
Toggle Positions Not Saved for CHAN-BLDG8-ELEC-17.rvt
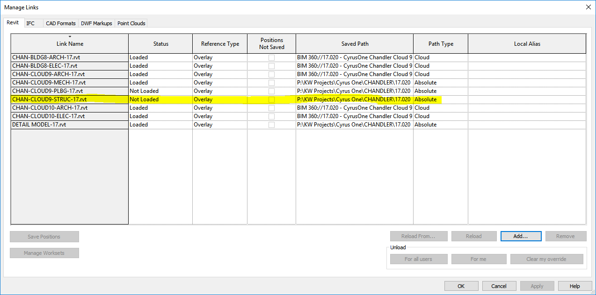[271, 66]
